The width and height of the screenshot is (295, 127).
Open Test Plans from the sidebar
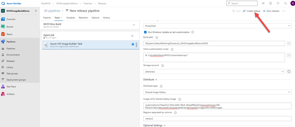(11, 87)
